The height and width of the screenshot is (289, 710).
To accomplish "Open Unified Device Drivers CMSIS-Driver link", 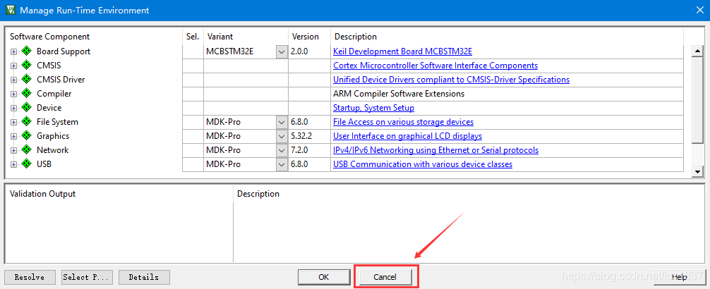I will (452, 79).
